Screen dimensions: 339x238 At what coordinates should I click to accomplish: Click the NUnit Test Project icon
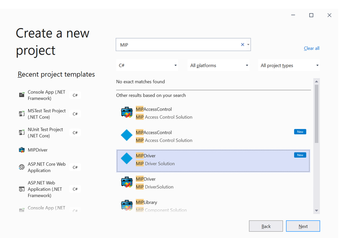tap(22, 132)
